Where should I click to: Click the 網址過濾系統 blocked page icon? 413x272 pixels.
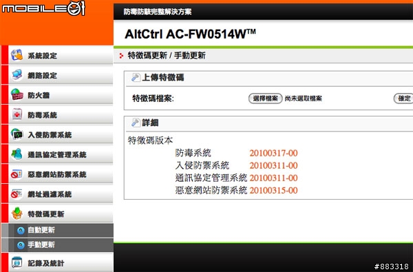point(17,194)
